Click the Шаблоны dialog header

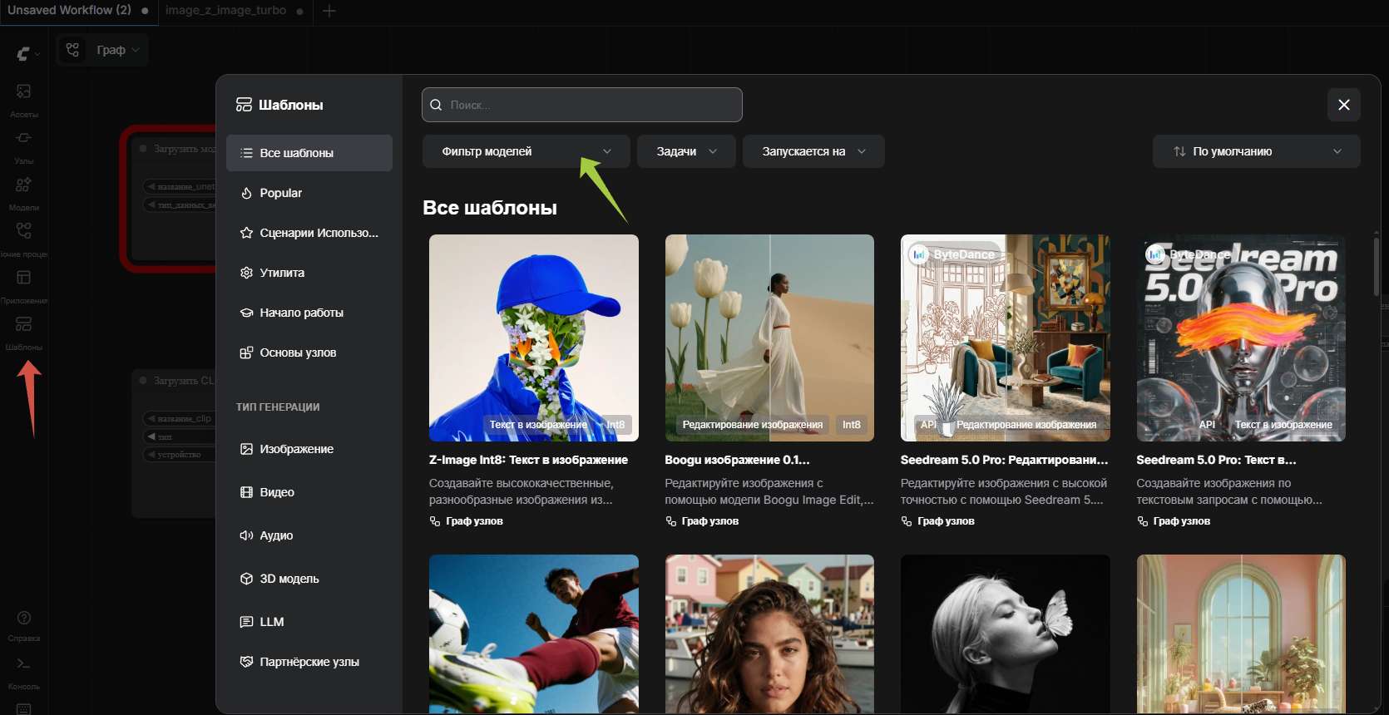[279, 105]
